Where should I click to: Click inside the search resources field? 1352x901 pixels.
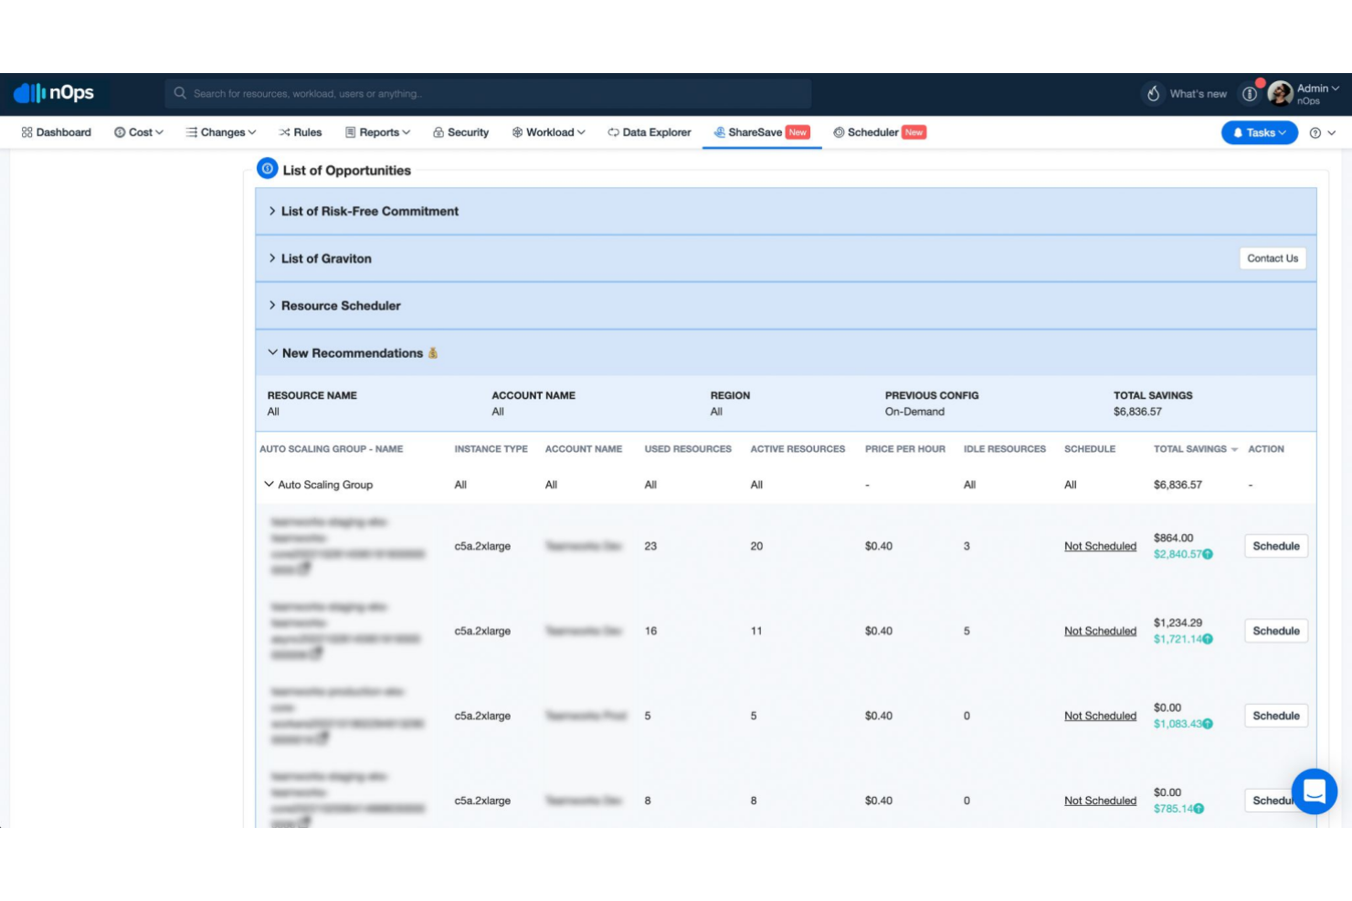457,93
